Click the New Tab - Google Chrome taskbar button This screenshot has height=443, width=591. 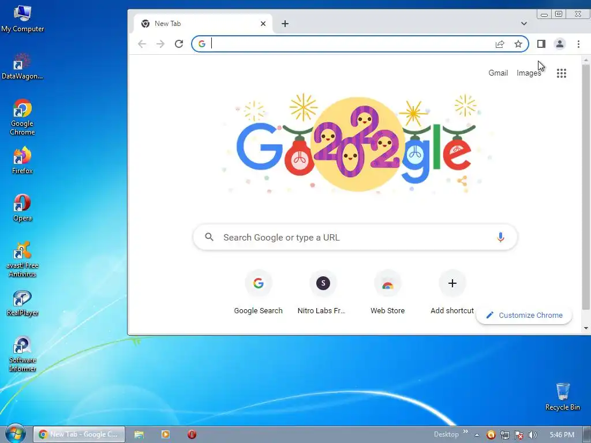pyautogui.click(x=79, y=434)
